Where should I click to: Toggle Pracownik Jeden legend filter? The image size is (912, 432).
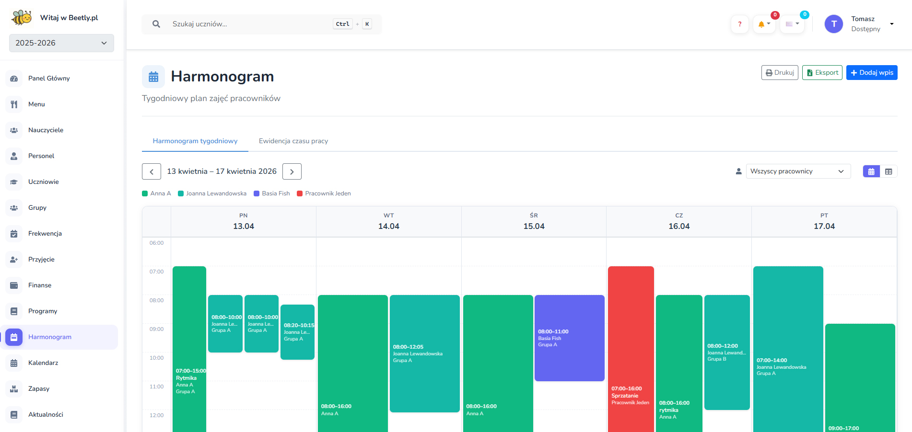click(x=324, y=193)
